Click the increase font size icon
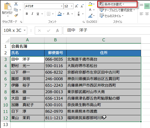Image resolution: width=150 pixels, height=128 pixels. point(76,6)
